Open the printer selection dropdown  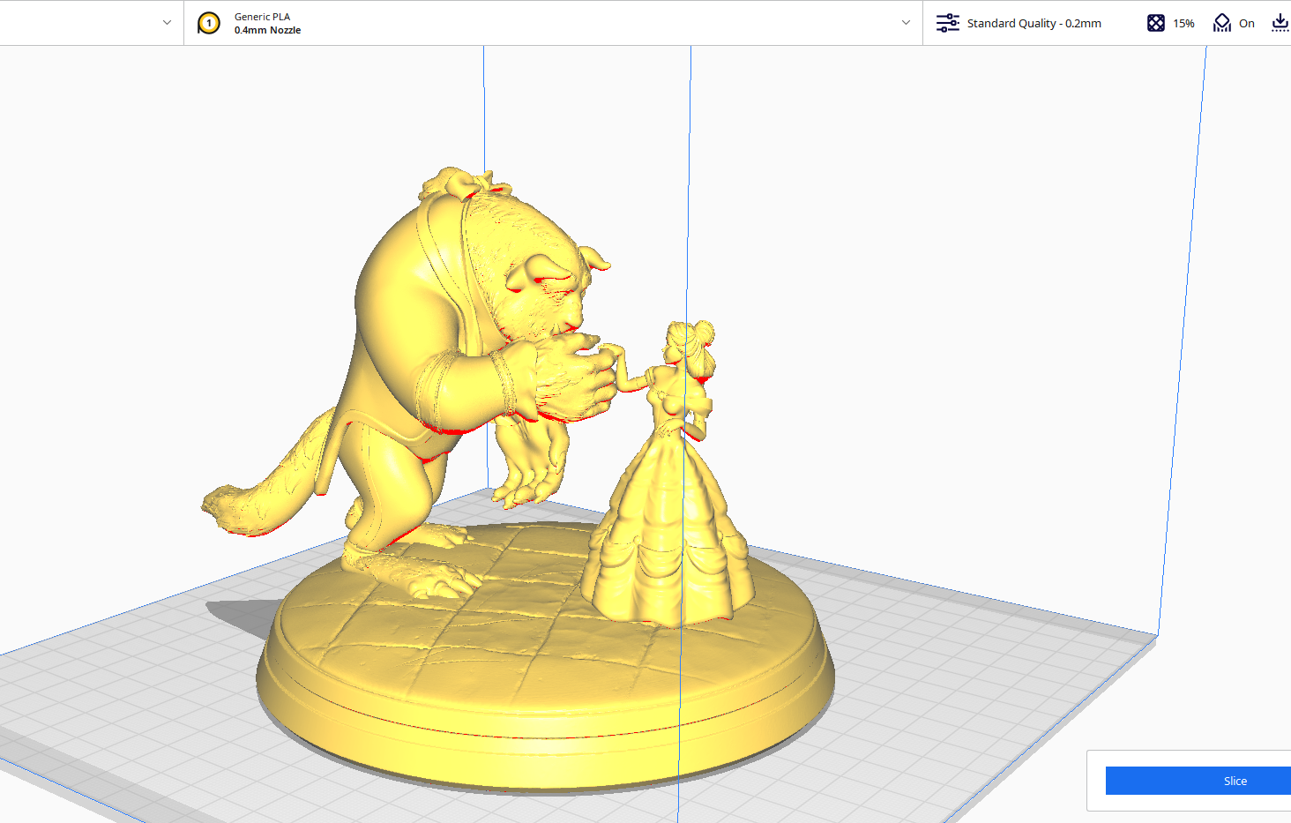(168, 22)
